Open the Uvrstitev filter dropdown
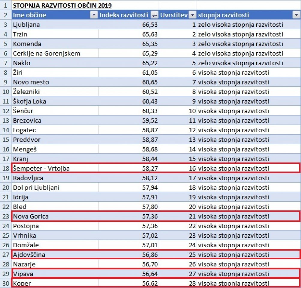 pyautogui.click(x=193, y=15)
